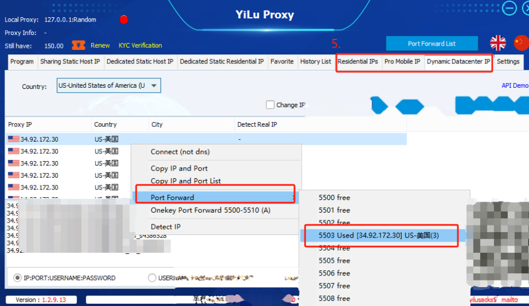This screenshot has width=529, height=306.
Task: Switch to the Favorite tab
Action: tap(282, 62)
